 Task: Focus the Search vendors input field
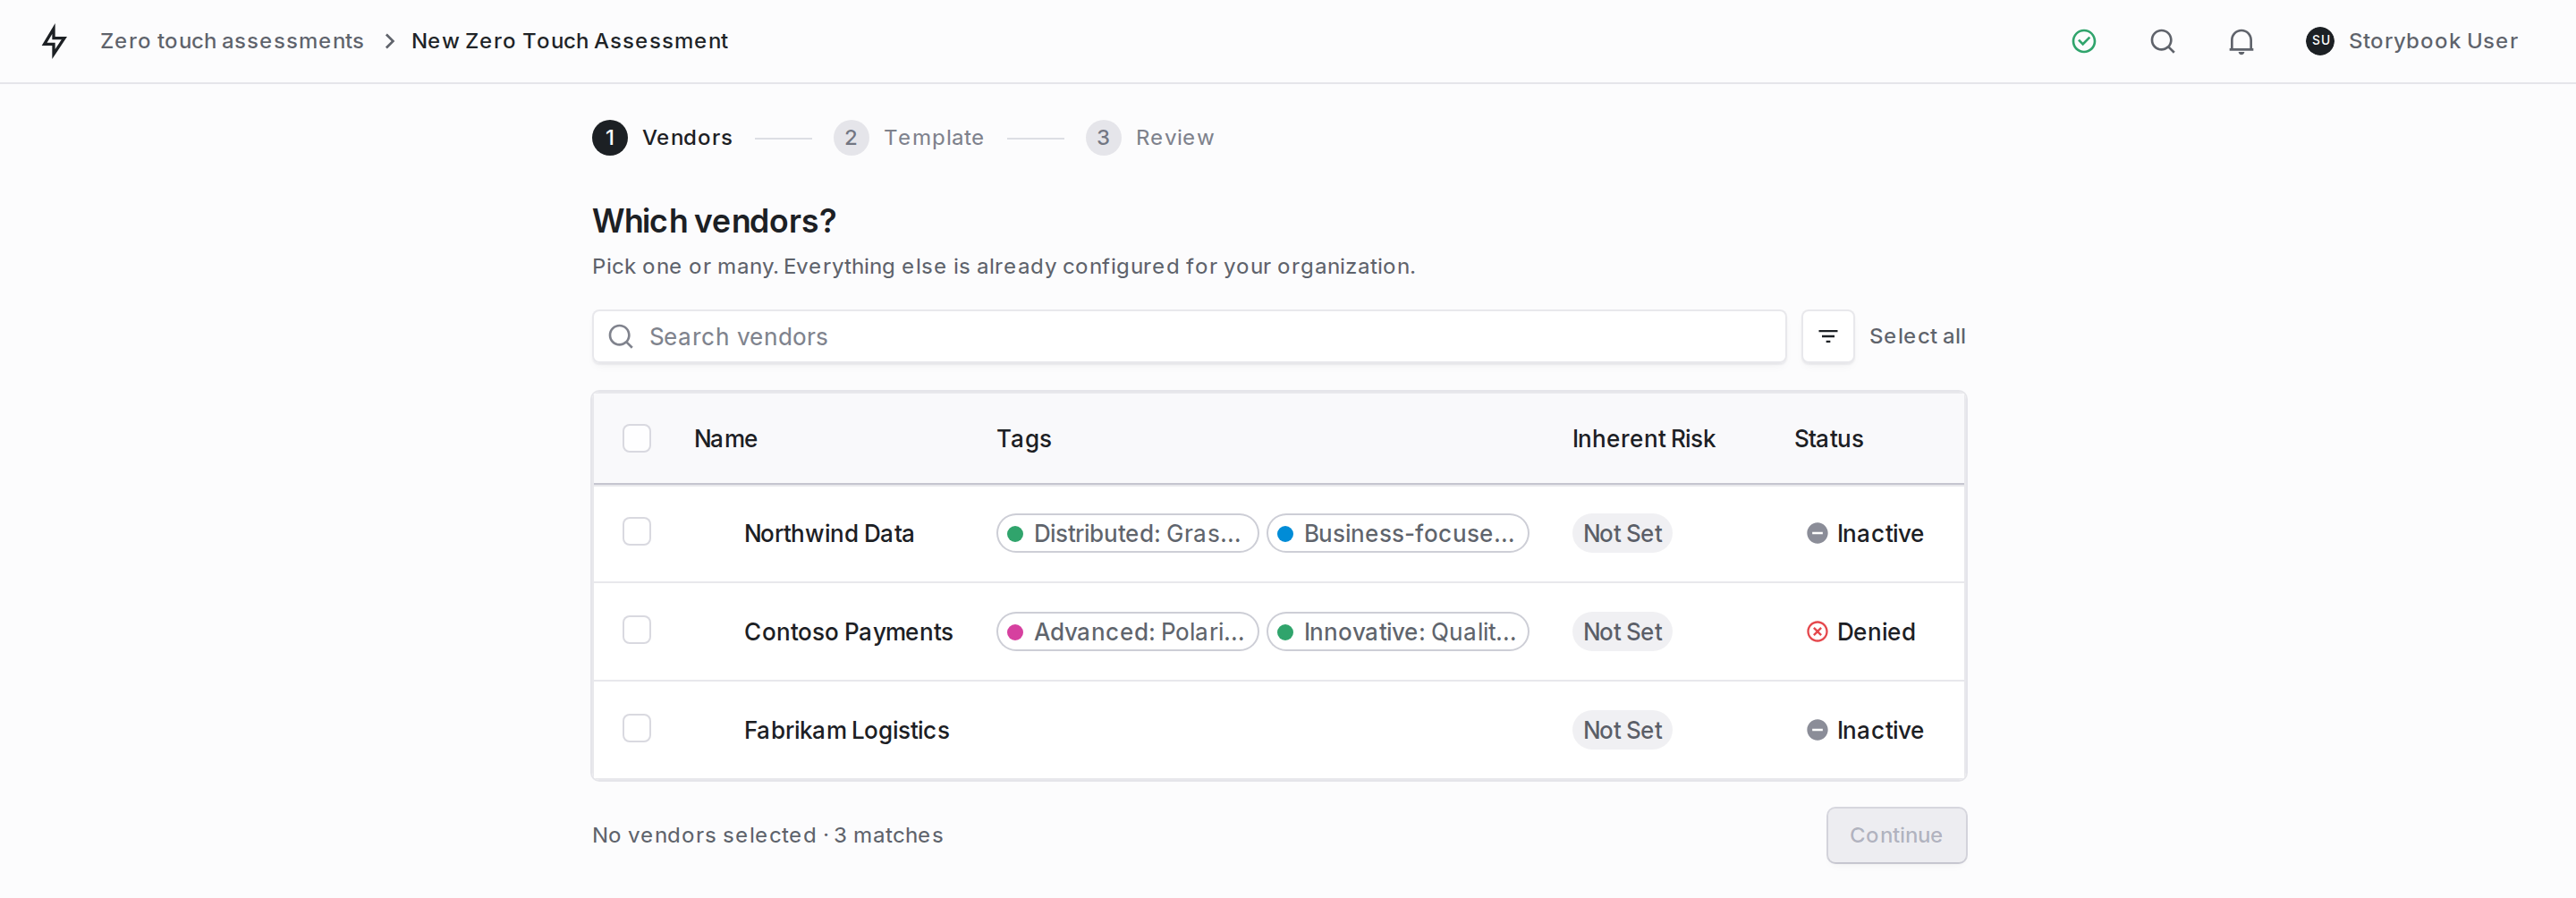pyautogui.click(x=1189, y=336)
